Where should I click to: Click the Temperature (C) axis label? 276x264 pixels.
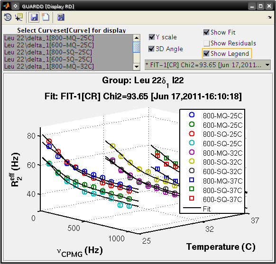tap(221, 247)
